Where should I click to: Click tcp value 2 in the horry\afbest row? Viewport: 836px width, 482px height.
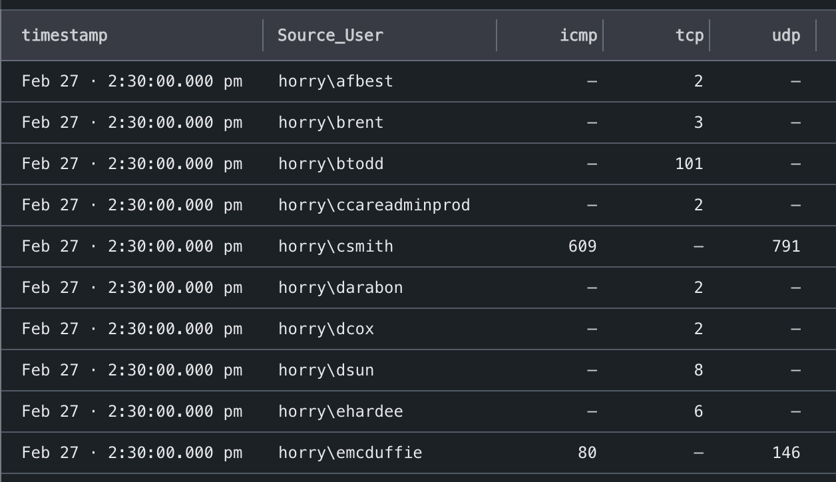click(698, 81)
